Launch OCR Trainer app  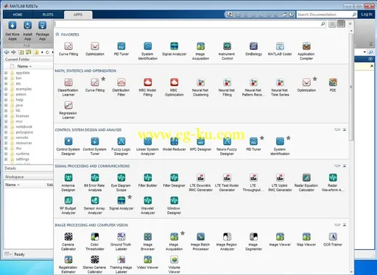[x=333, y=239]
